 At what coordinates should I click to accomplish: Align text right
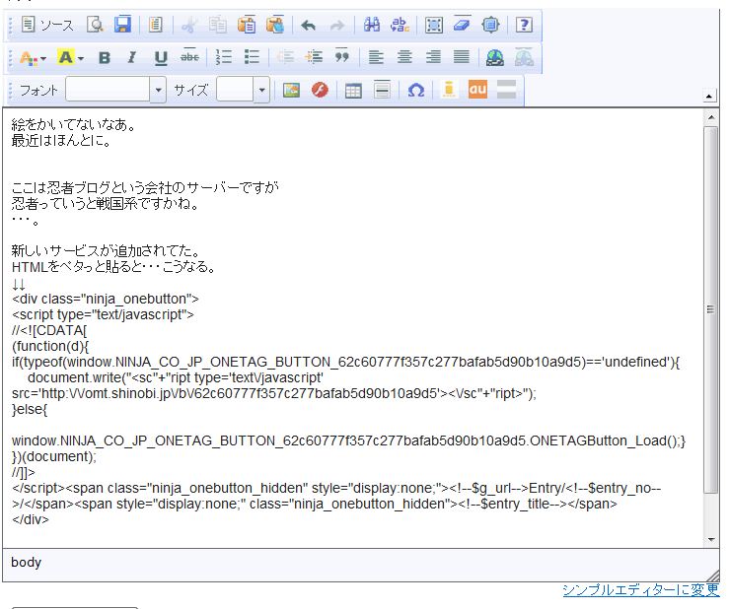tap(433, 58)
